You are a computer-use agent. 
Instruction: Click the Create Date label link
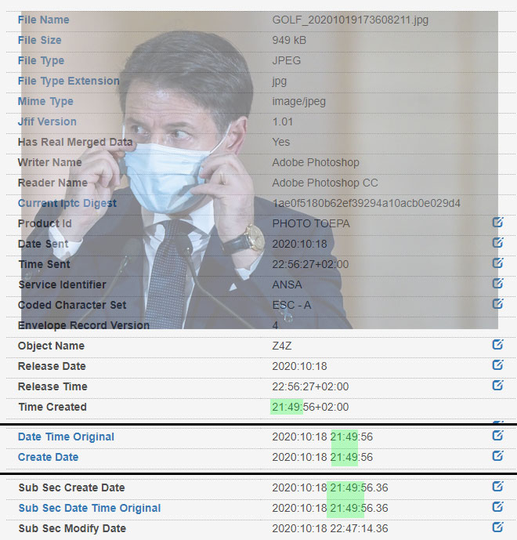[x=49, y=457]
